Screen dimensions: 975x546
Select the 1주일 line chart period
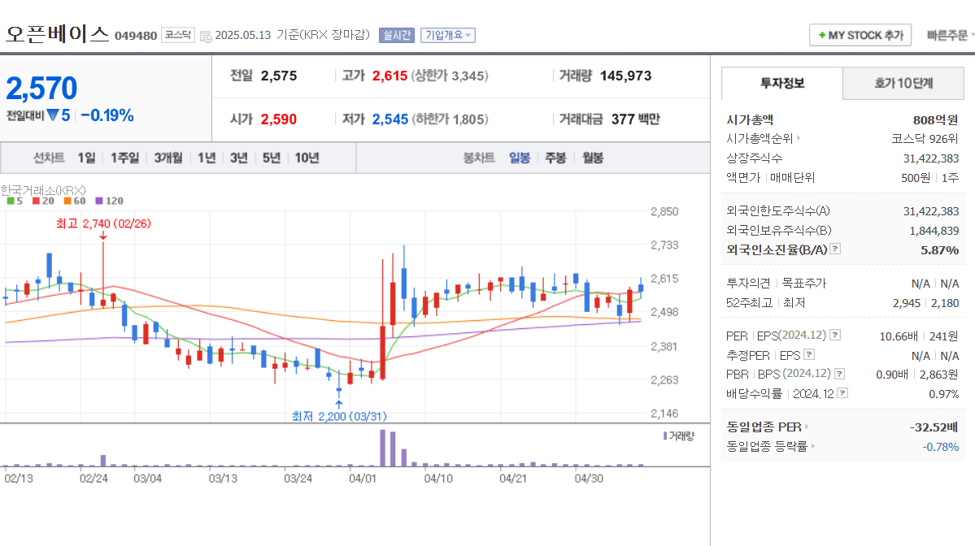(x=124, y=158)
